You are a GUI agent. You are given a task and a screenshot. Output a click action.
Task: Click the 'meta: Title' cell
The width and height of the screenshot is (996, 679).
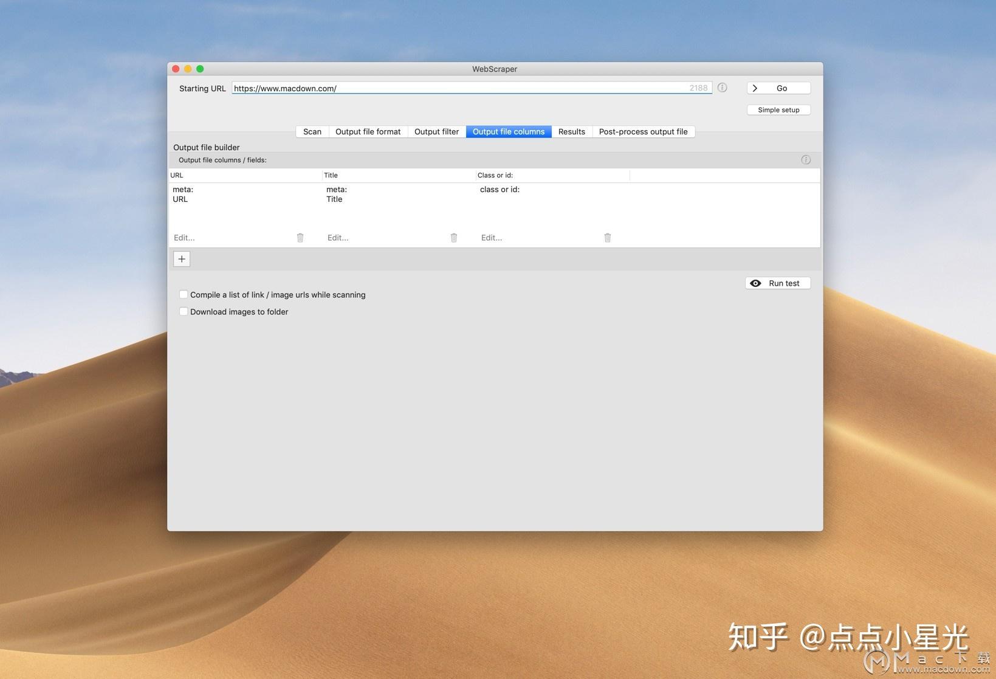tap(337, 195)
